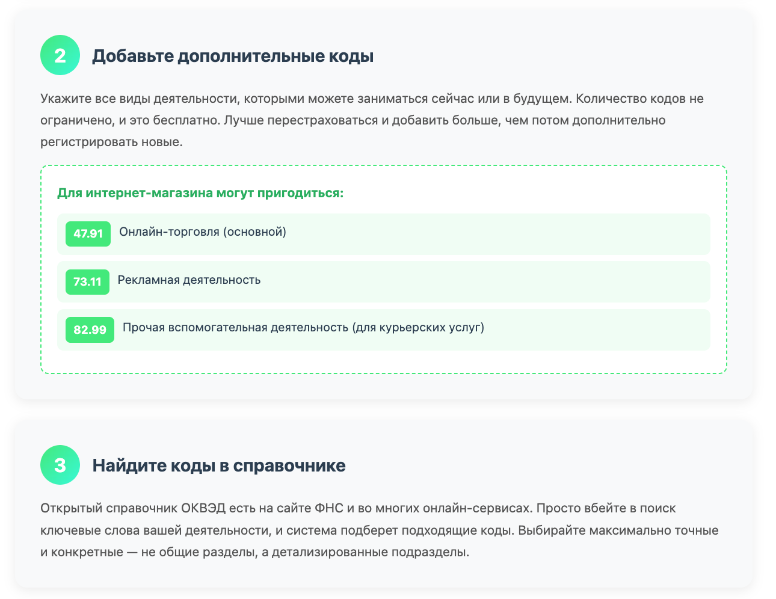Viewport: 776px width, 599px height.
Task: Click the phrase "регистрировать новые" in step 2
Action: (111, 143)
